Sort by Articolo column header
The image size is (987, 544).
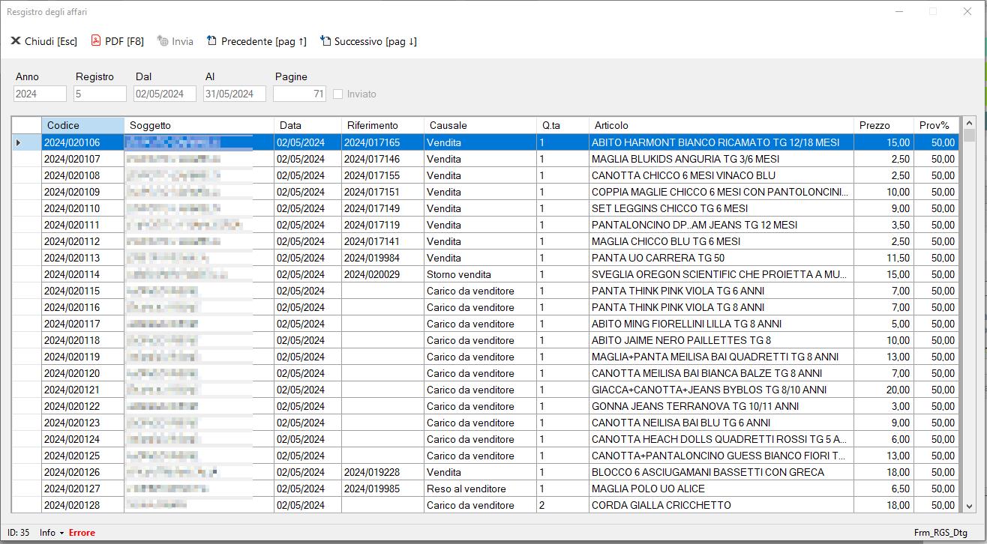[x=721, y=125]
